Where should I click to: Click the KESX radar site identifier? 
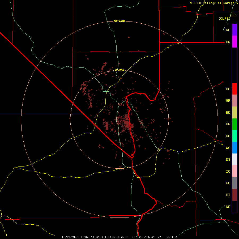[136, 237]
